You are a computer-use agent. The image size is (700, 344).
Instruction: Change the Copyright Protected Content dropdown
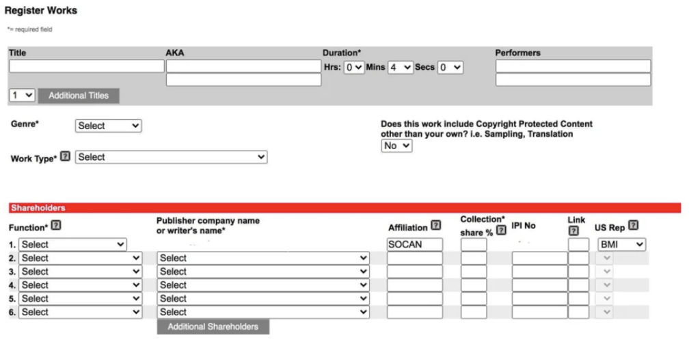397,146
